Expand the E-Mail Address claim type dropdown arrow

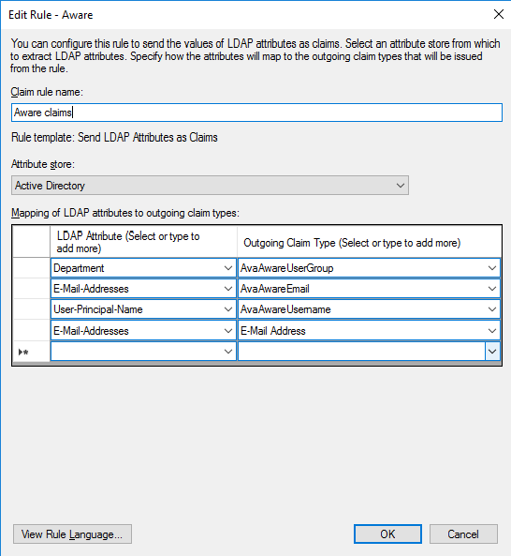click(492, 330)
